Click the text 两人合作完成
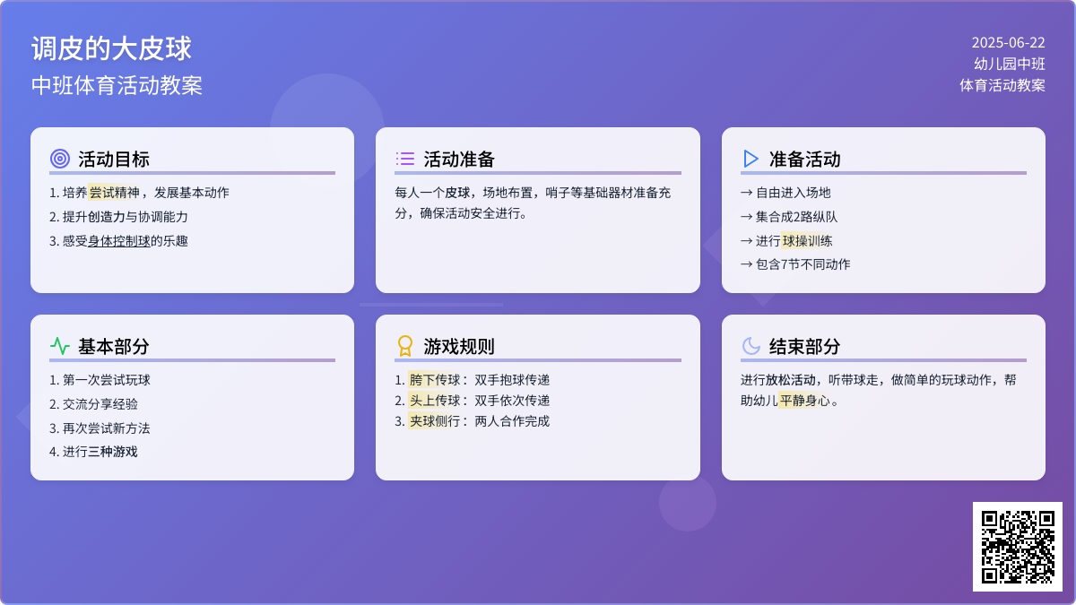This screenshot has height=605, width=1076. pos(512,420)
